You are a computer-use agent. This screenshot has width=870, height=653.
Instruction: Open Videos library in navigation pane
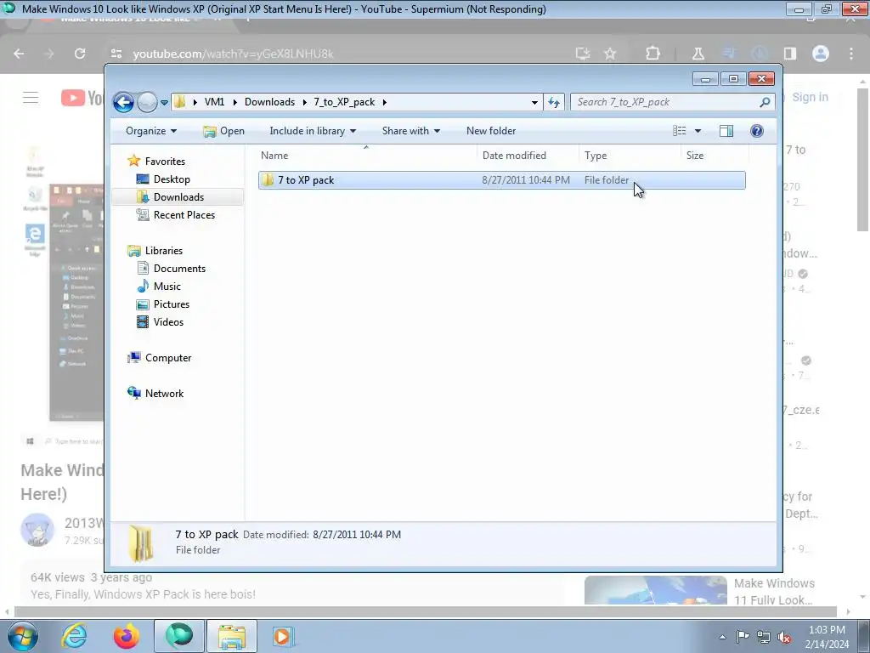point(168,322)
